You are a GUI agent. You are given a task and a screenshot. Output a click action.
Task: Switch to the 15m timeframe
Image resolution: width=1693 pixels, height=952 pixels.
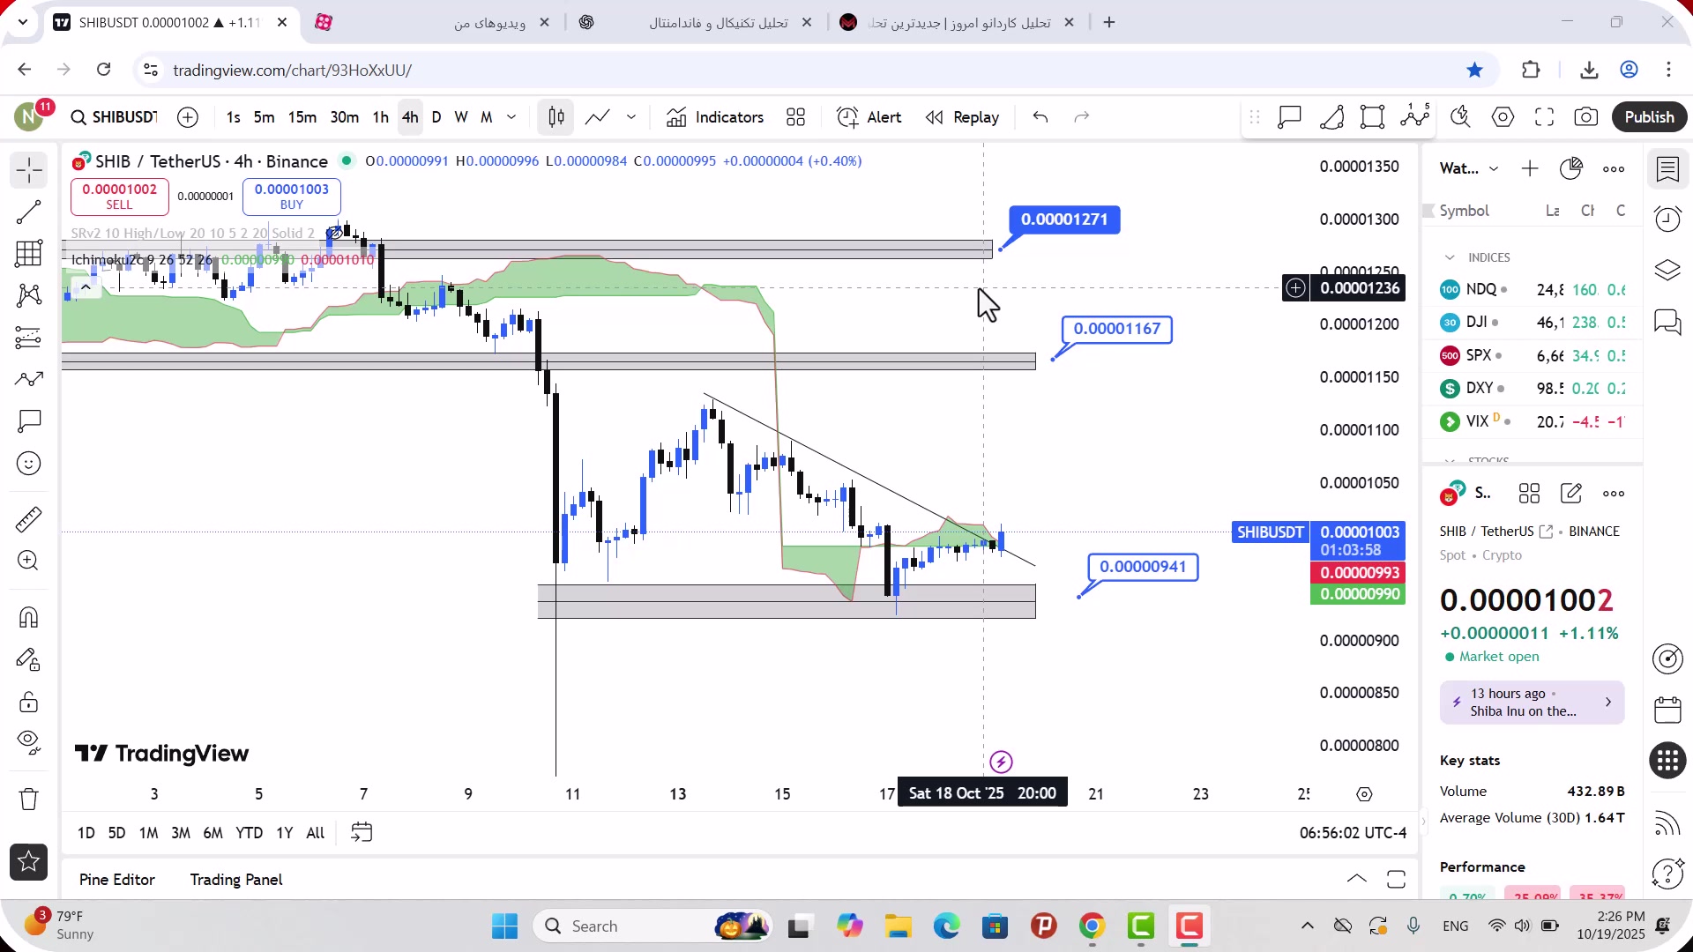302,117
